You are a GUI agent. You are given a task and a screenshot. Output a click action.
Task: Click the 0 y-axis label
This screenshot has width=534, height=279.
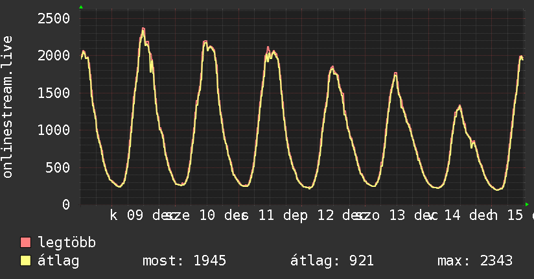pyautogui.click(x=65, y=204)
